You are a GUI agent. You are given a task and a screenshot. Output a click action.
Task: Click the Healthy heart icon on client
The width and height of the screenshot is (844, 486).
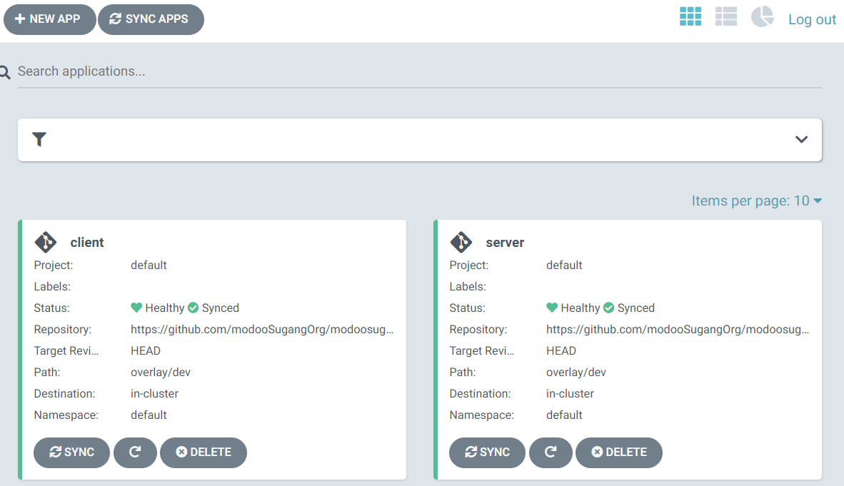click(136, 308)
